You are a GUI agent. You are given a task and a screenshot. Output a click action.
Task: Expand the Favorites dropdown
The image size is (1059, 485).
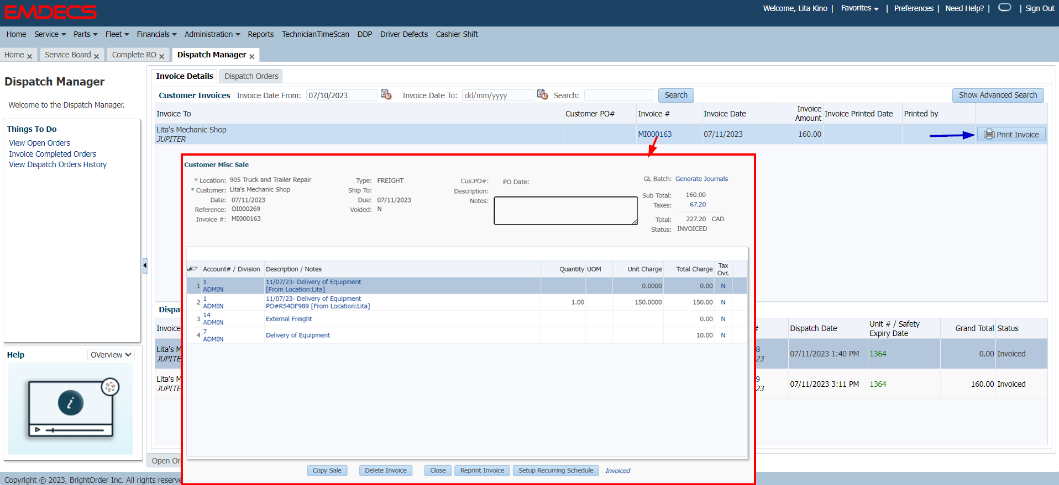pos(859,8)
